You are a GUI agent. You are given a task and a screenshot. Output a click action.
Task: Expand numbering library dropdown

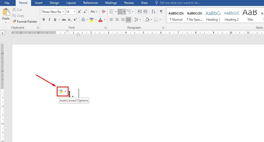(x=124, y=12)
